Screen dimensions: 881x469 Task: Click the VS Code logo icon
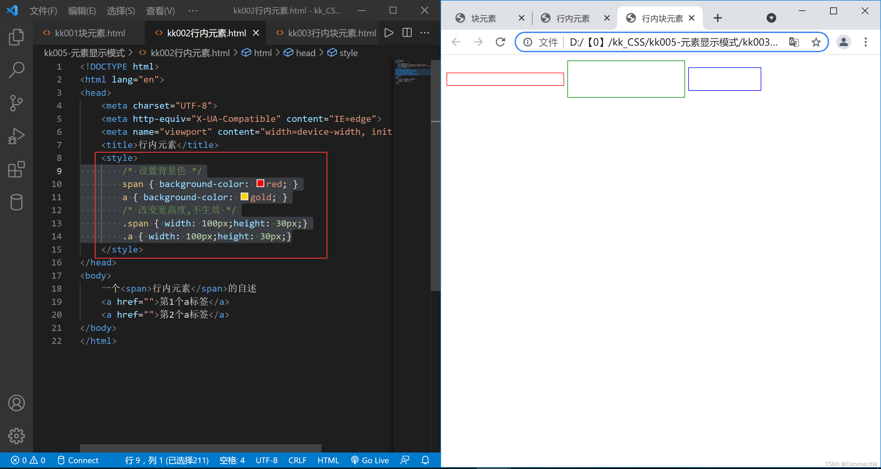pos(12,10)
